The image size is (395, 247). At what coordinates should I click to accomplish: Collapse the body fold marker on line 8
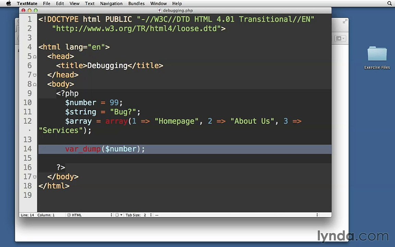tap(35, 84)
